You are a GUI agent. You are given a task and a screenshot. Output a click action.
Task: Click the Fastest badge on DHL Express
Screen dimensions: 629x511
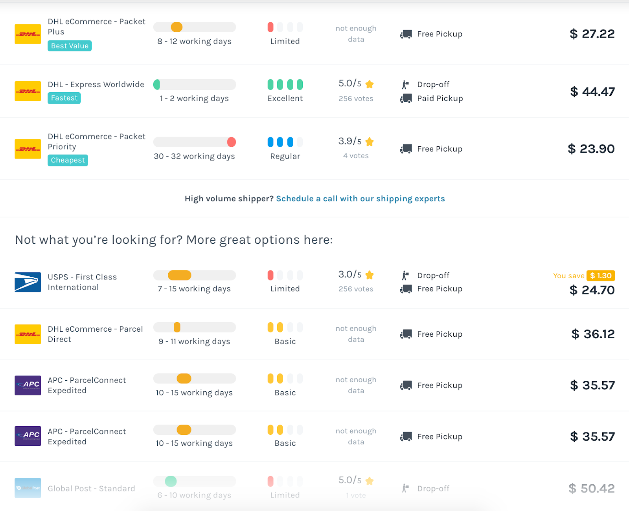click(x=64, y=98)
